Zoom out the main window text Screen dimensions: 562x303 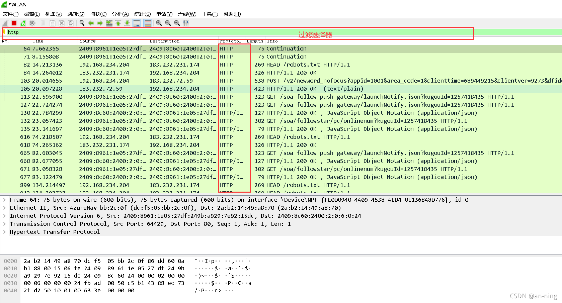point(168,23)
